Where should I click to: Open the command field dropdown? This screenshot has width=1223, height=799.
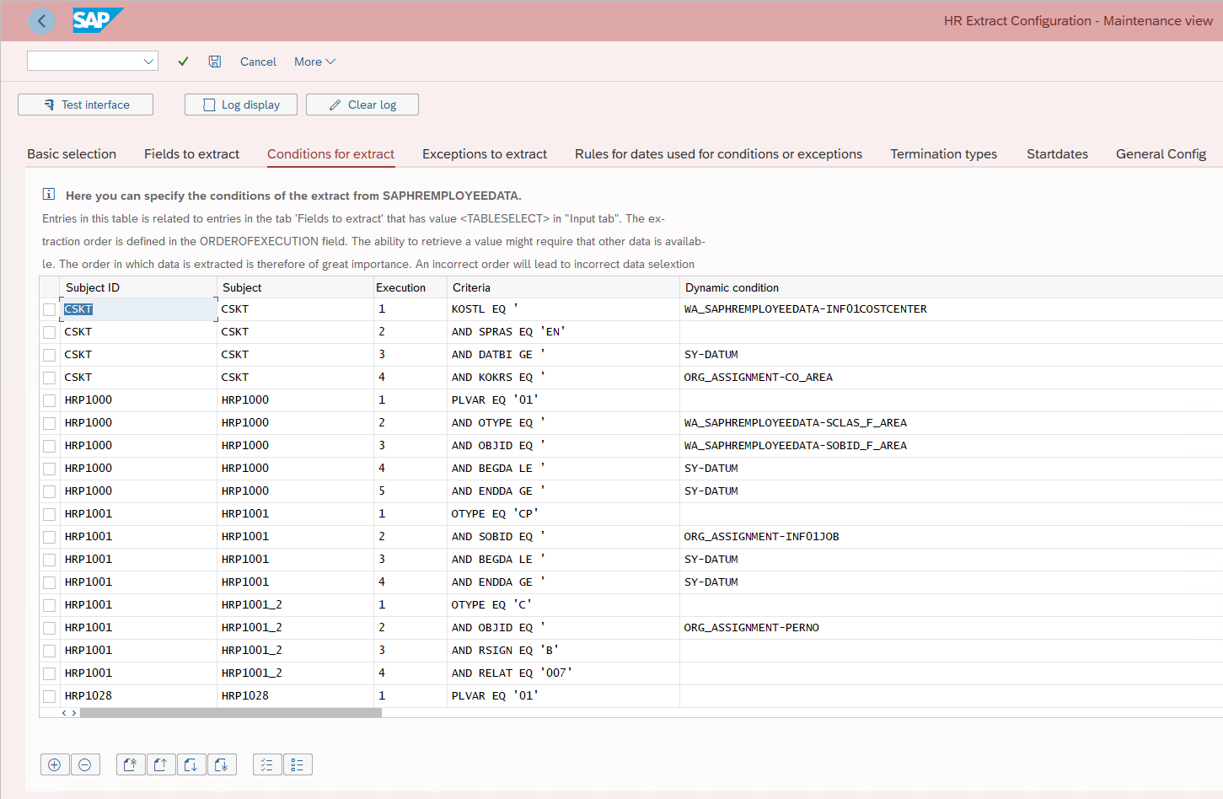pos(148,61)
